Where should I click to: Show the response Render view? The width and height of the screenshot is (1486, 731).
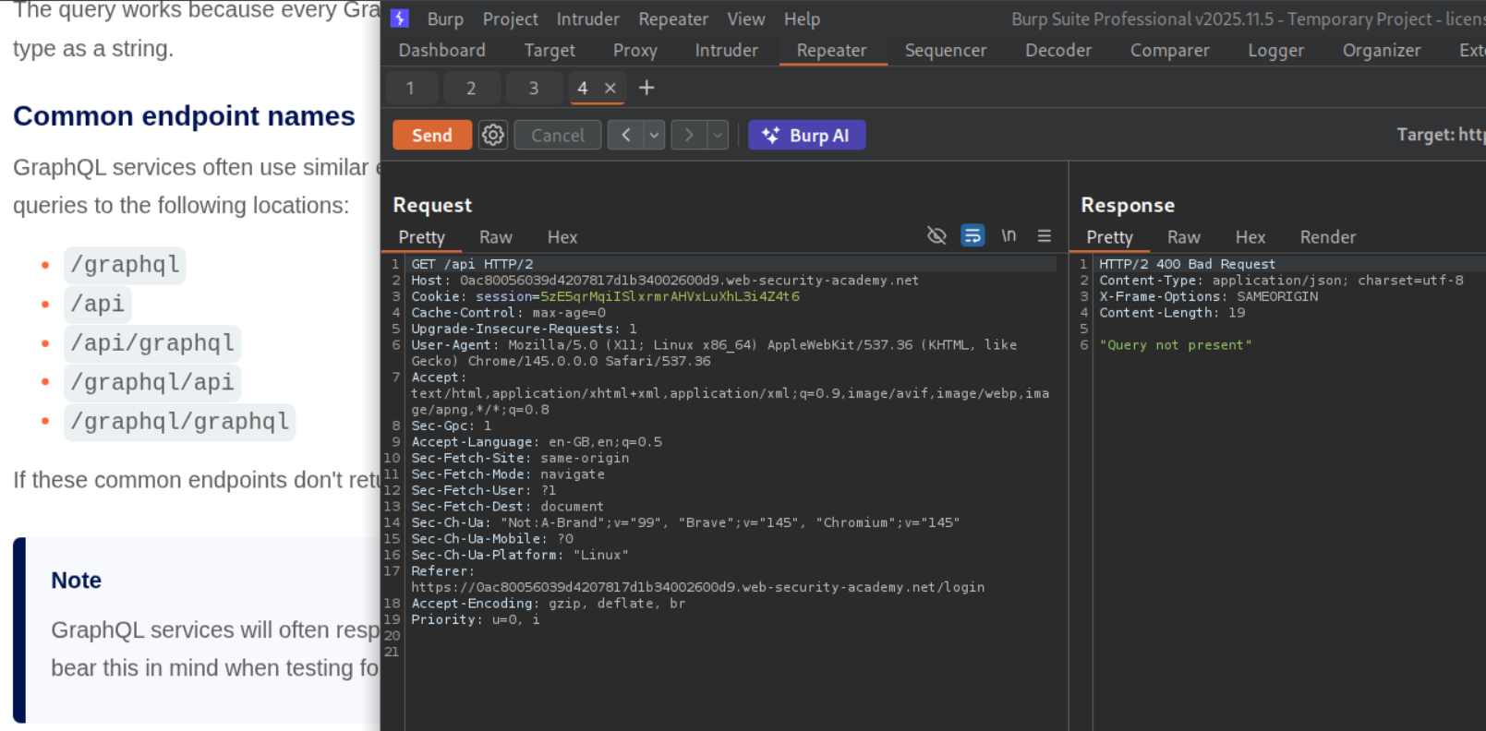(1327, 237)
